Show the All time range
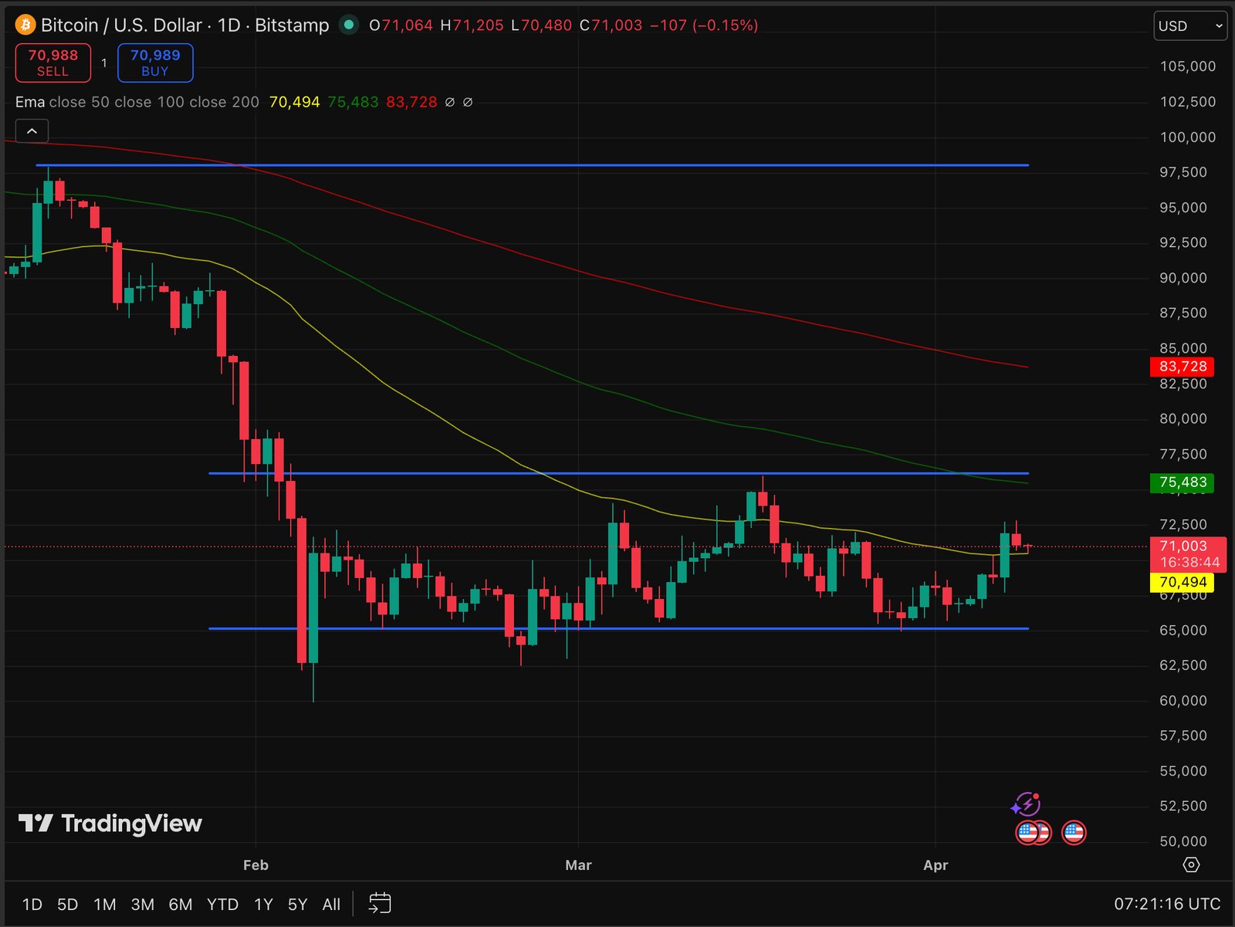The image size is (1235, 927). click(331, 904)
